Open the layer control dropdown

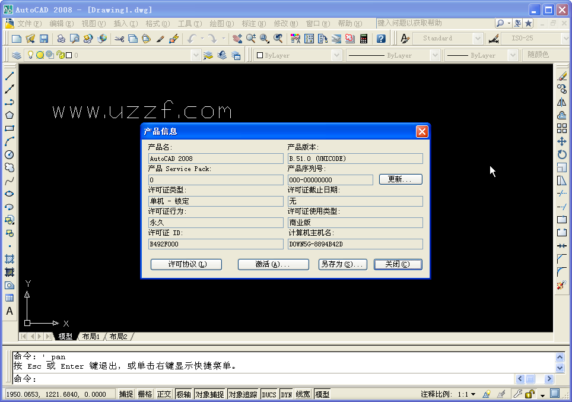(196, 54)
